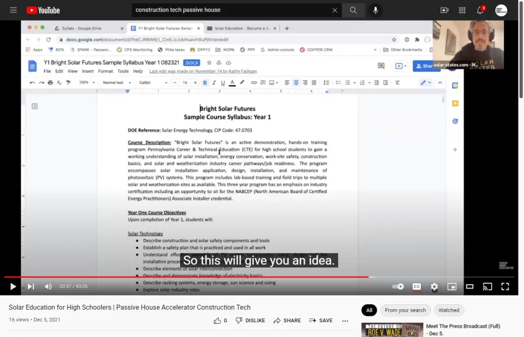Image resolution: width=524 pixels, height=337 pixels.
Task: Open the create video camera icon
Action: (x=444, y=10)
